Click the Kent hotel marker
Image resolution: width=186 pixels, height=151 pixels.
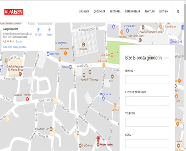[x=112, y=76]
